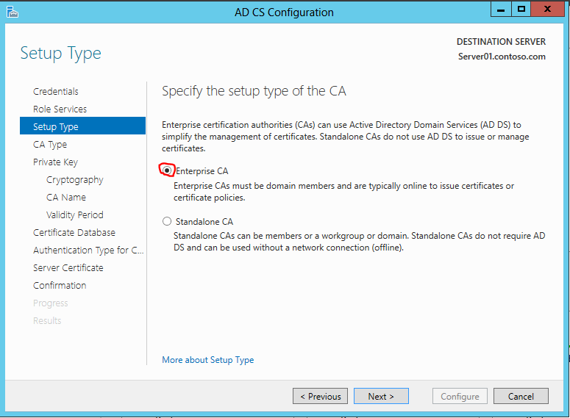Minimize the AD CS Configuration window
The image size is (570, 418).
pyautogui.click(x=501, y=10)
